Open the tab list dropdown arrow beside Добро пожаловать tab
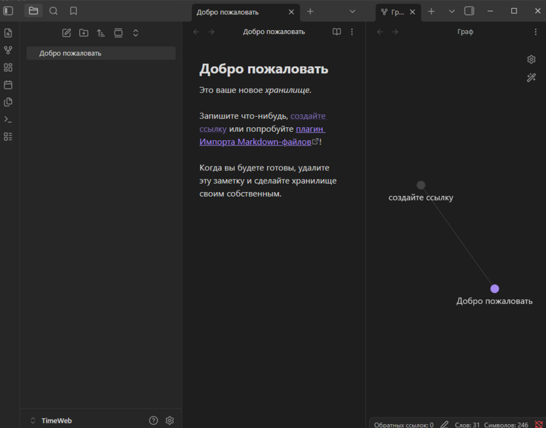The image size is (546, 428). coord(352,11)
